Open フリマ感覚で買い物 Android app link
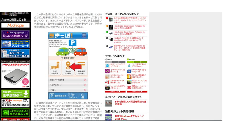 click(139, 65)
